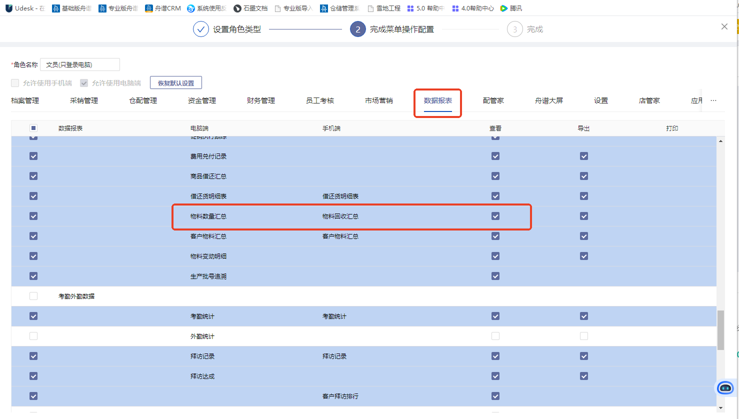Screen dimensions: 739x419
Task: Open the 舟谱CRM bookmark
Action: coord(163,8)
